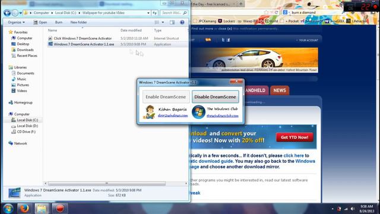The height and width of the screenshot is (214, 380).
Task: Open the Music library
Action: [x=21, y=79]
